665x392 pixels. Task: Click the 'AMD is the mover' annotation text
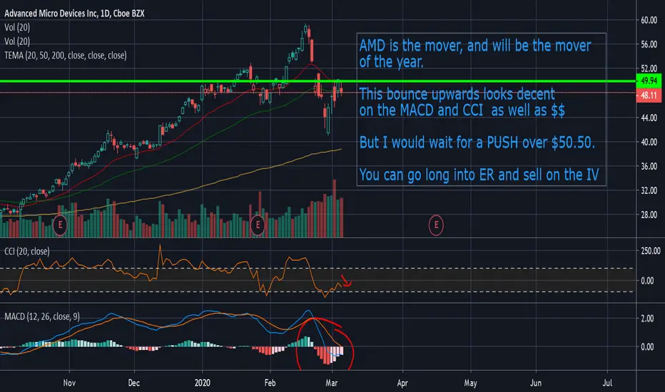475,53
